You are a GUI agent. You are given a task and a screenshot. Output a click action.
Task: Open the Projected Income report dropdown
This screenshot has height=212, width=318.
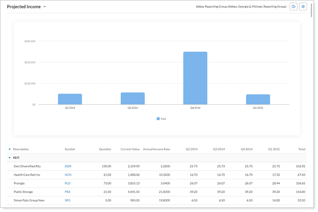click(x=44, y=7)
